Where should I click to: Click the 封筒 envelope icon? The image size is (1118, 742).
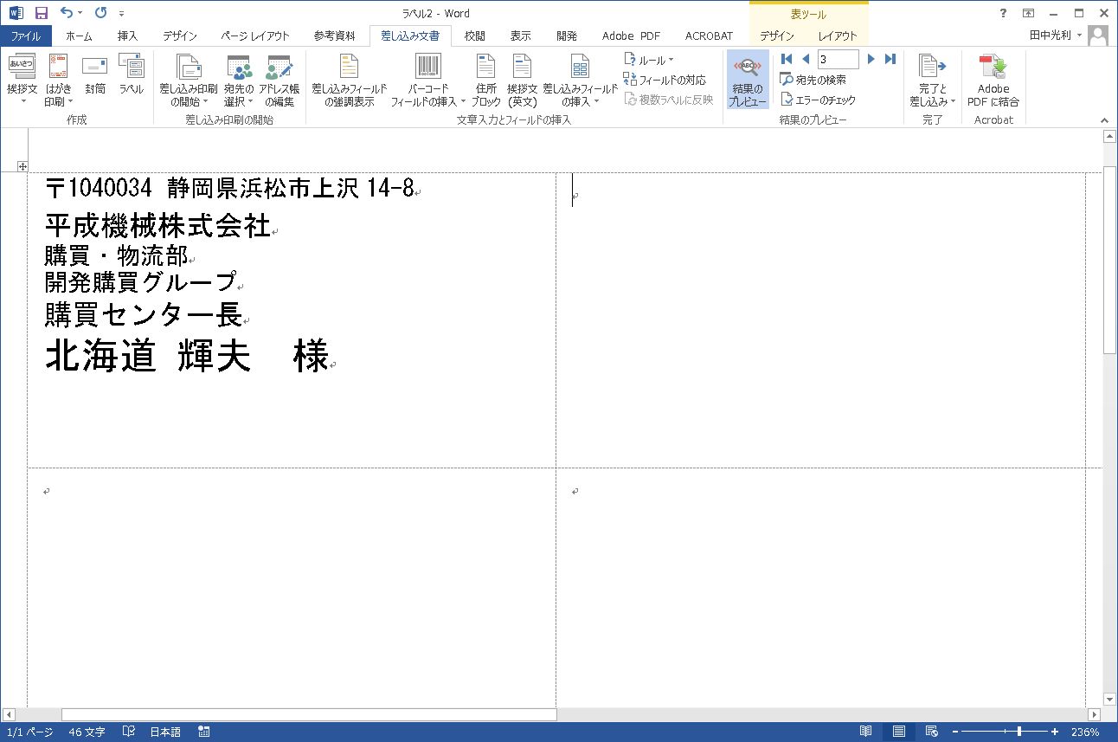(x=95, y=74)
